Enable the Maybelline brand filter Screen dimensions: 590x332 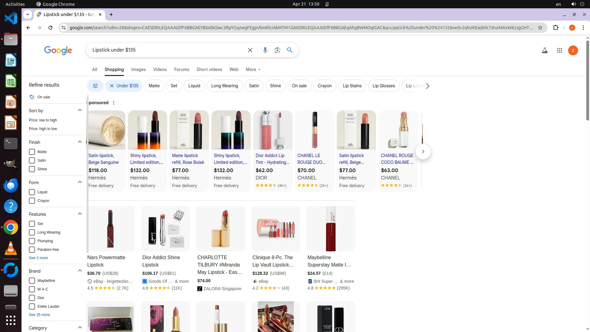[x=32, y=281]
